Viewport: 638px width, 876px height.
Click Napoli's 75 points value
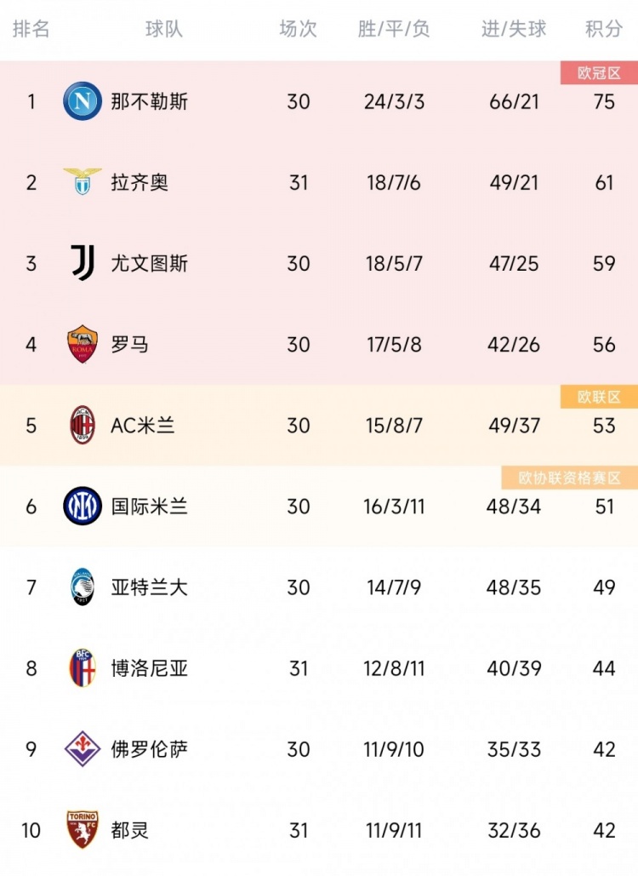coord(604,102)
